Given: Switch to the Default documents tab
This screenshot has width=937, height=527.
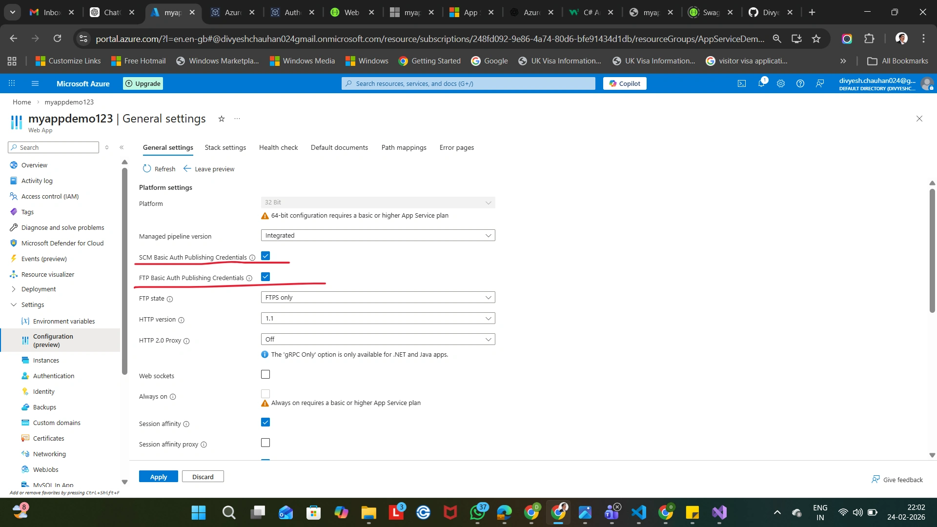Looking at the screenshot, I should pos(339,147).
